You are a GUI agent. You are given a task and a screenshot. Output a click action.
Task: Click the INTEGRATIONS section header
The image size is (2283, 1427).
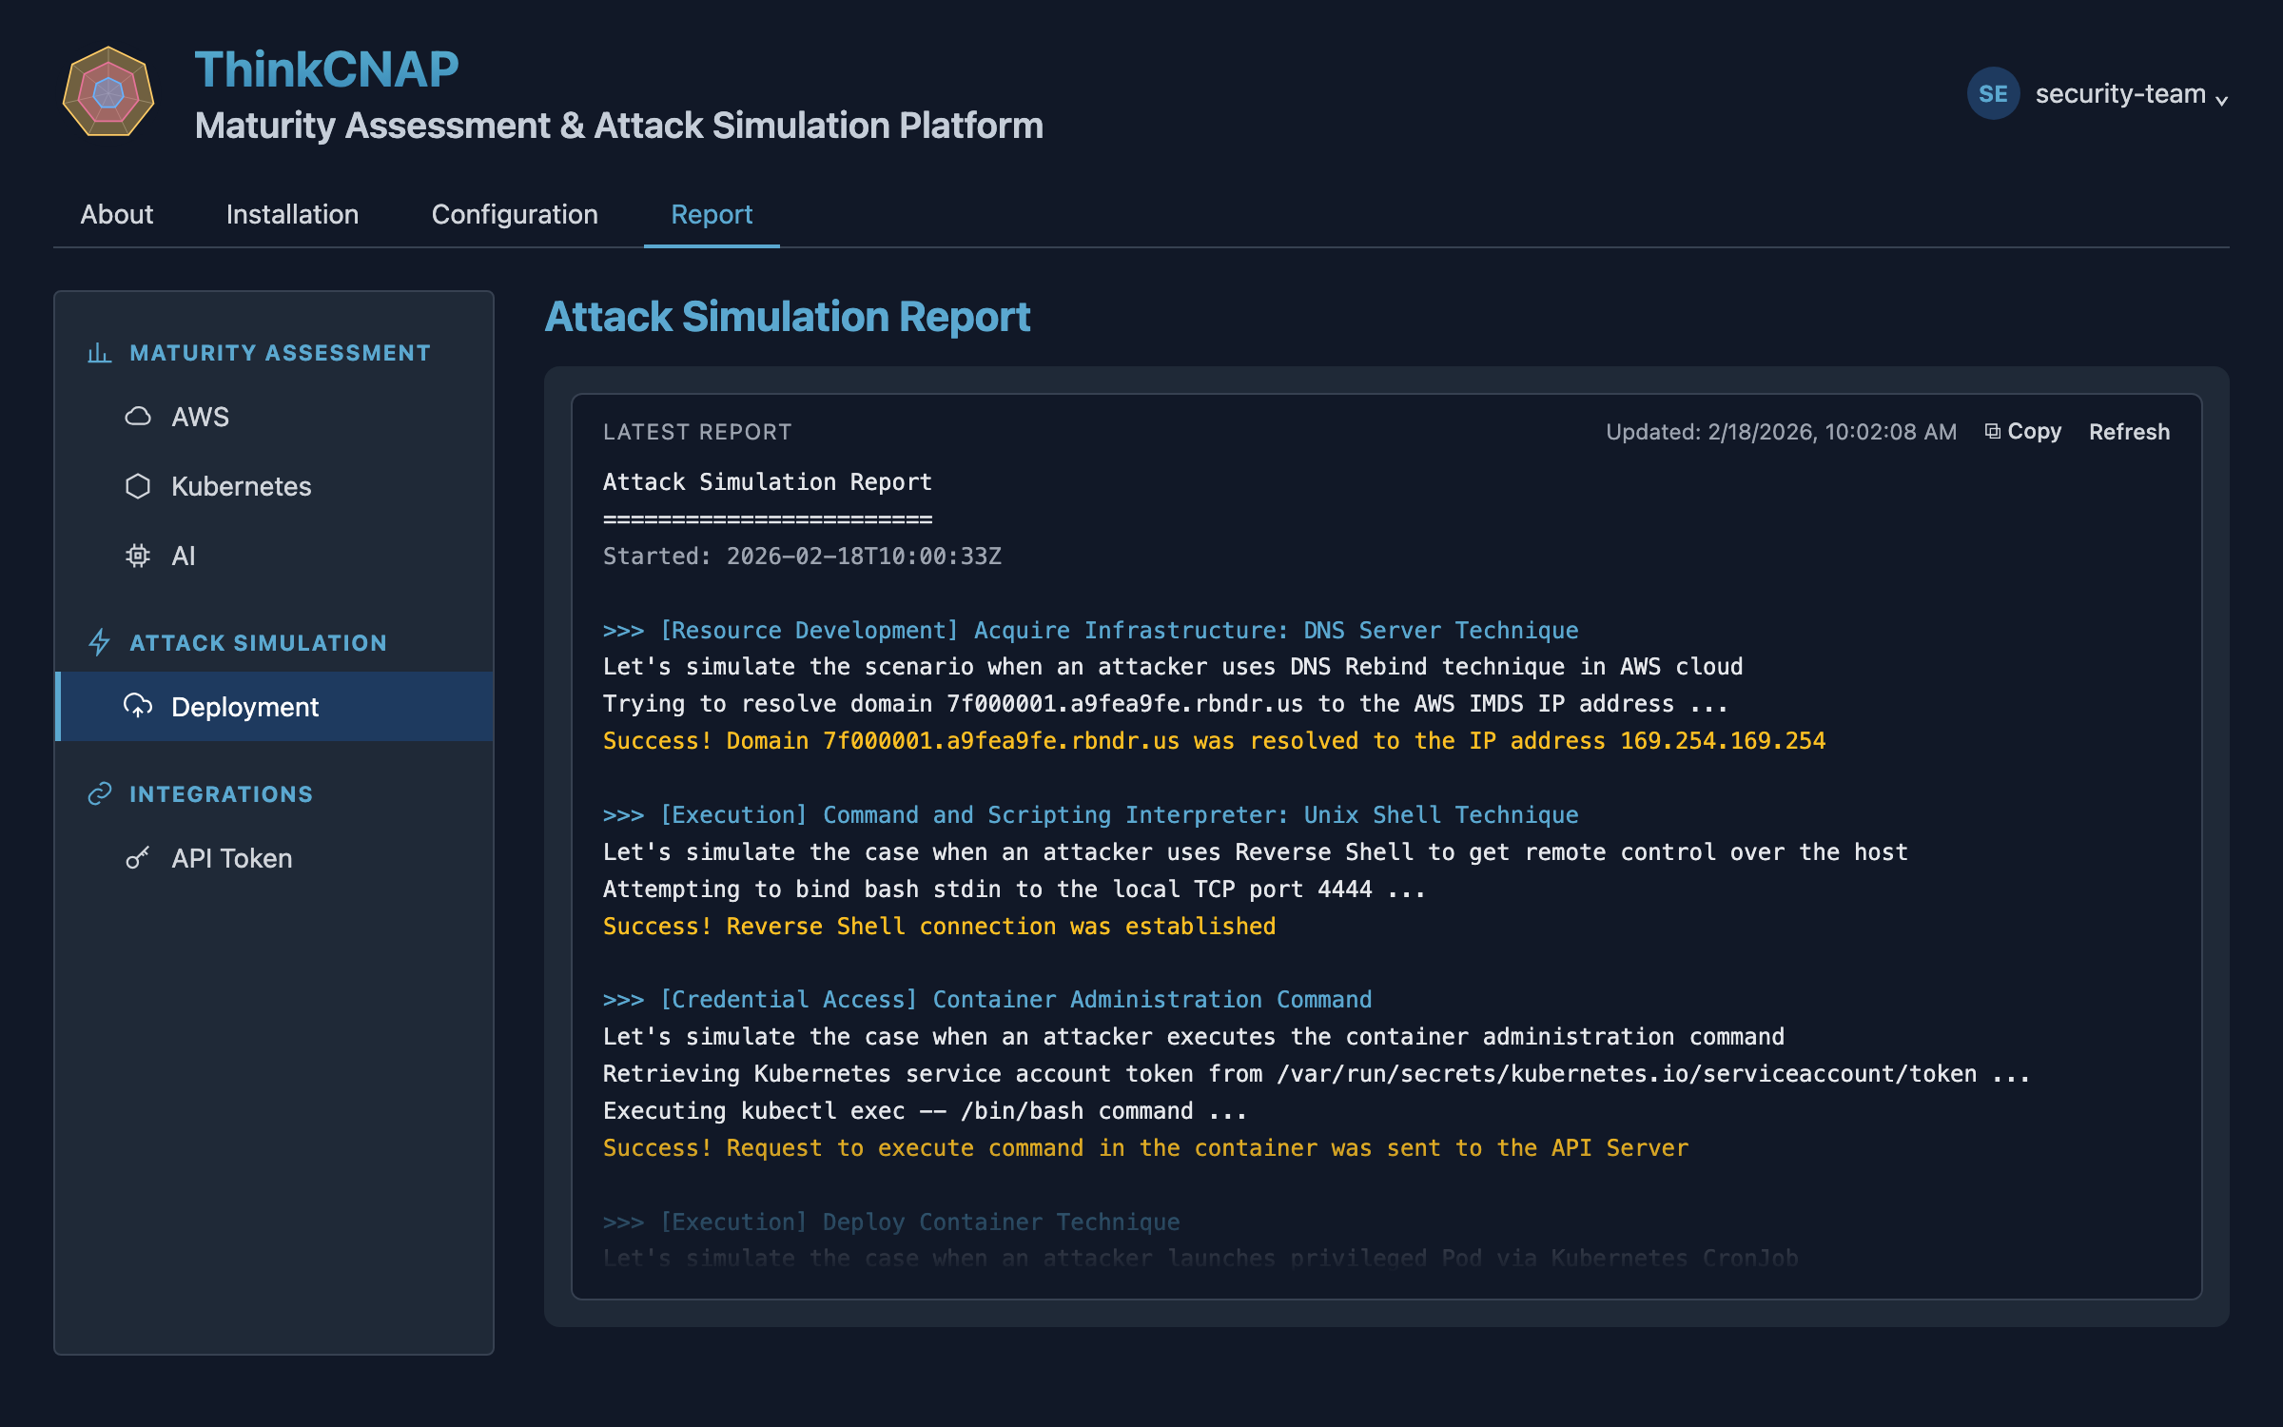pyautogui.click(x=221, y=794)
